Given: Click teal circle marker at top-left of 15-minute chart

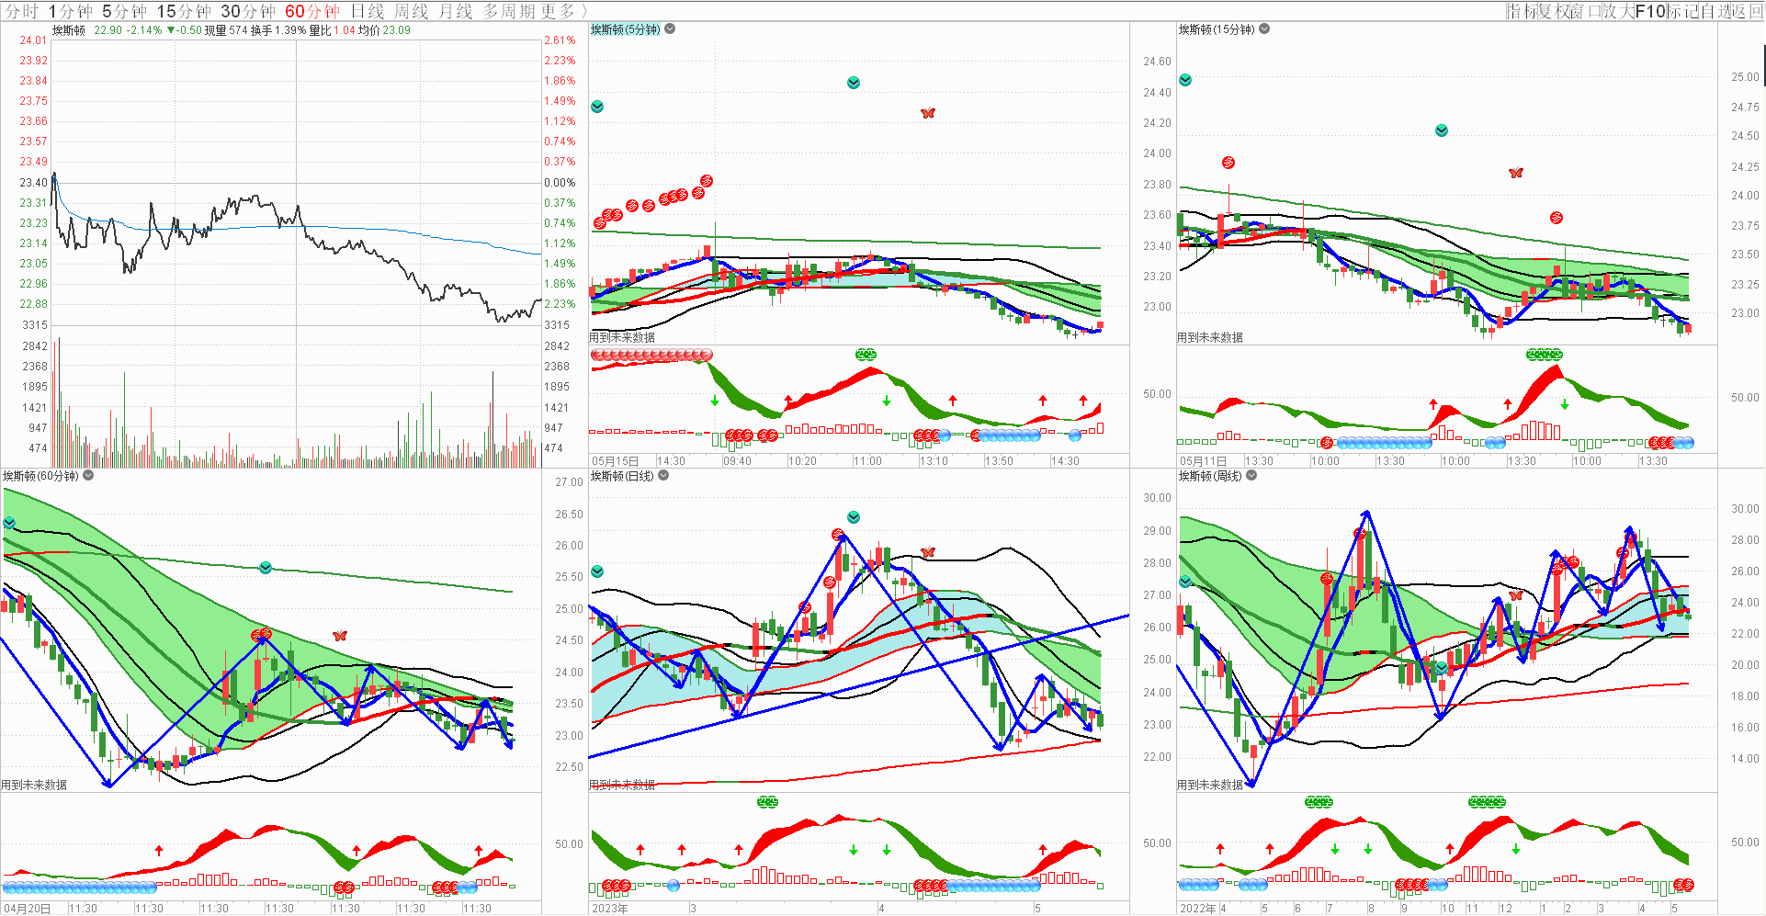Looking at the screenshot, I should click(1185, 80).
